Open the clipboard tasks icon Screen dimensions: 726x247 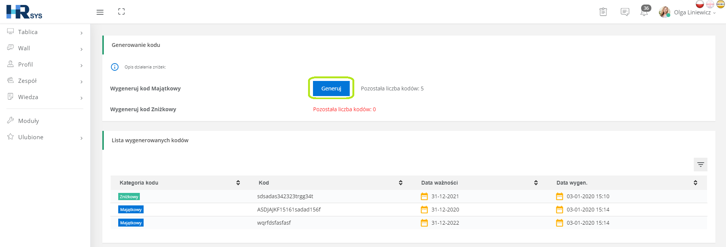603,12
